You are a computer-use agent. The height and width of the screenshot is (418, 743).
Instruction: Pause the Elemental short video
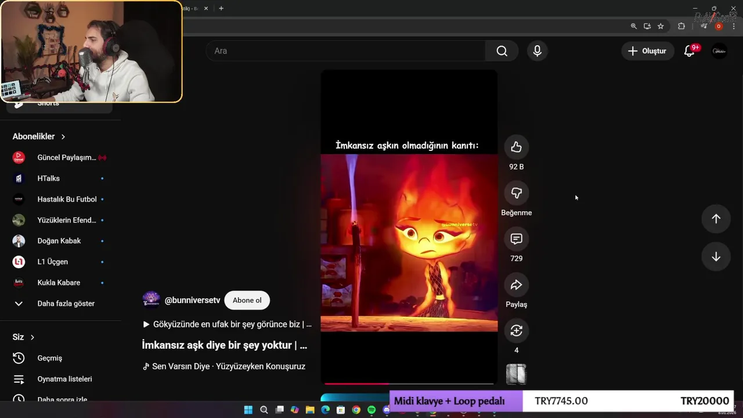pos(409,226)
